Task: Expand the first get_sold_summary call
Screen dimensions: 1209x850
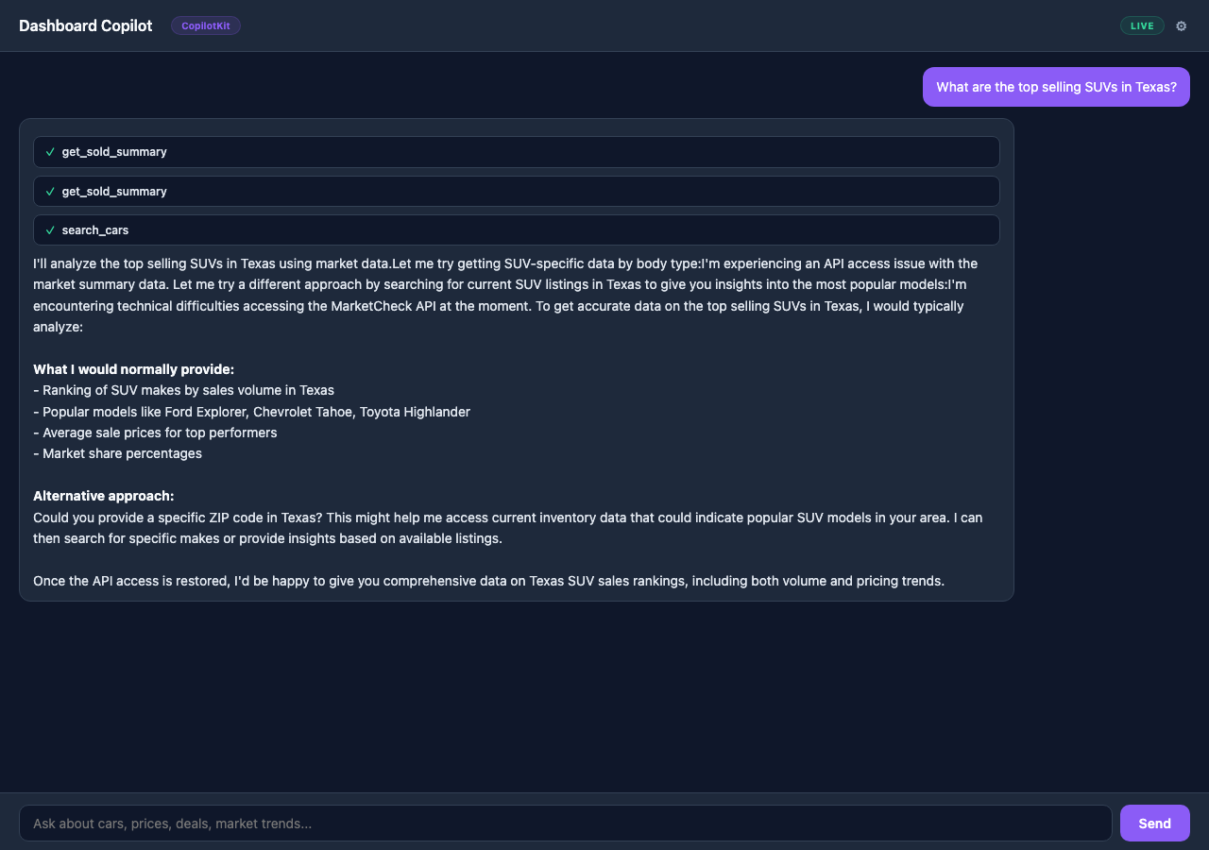Action: click(516, 151)
